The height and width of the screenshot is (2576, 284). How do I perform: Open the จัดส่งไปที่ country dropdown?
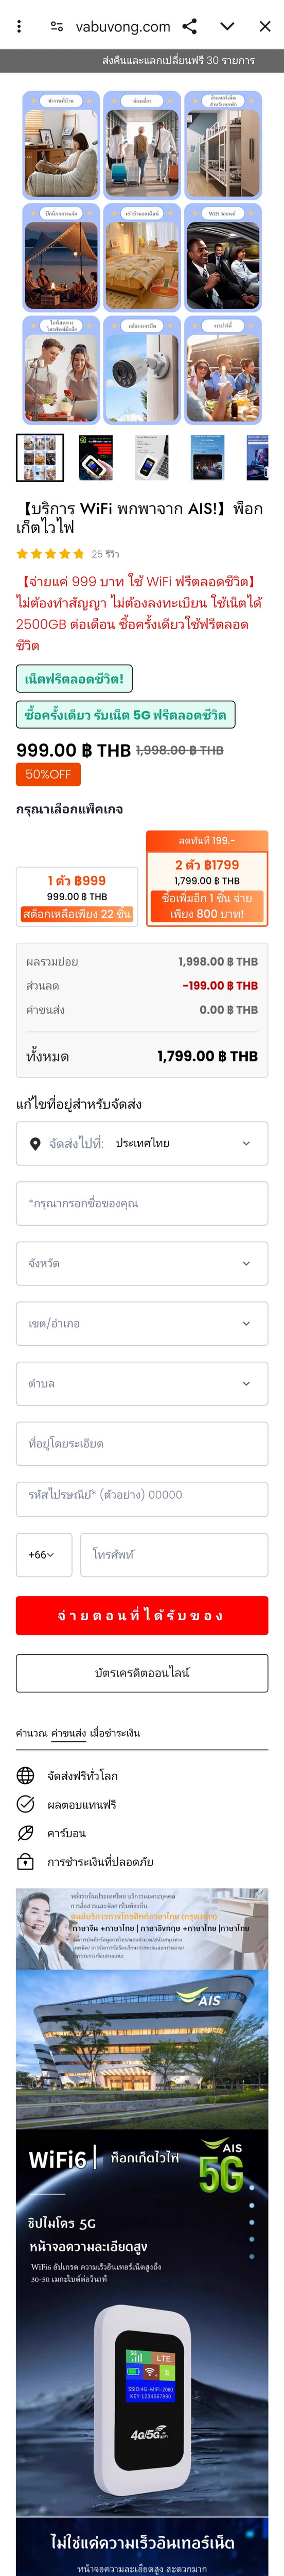tap(142, 1143)
